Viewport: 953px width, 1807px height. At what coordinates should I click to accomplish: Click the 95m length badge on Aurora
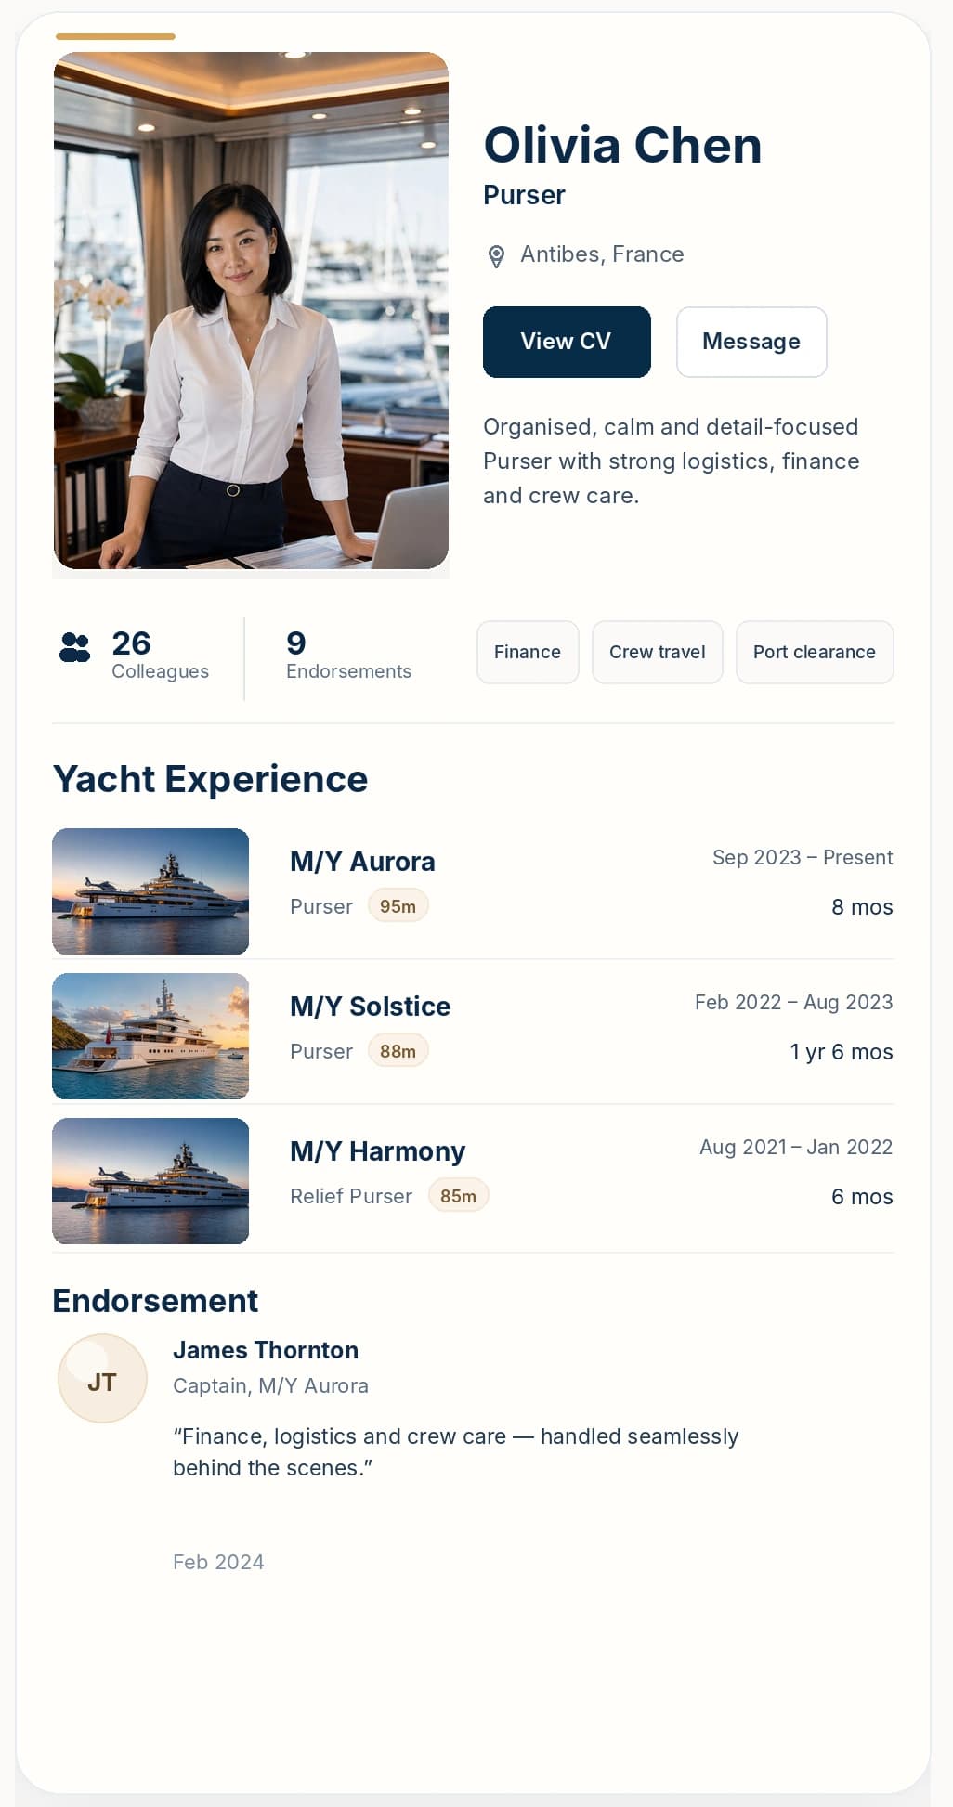click(x=398, y=906)
